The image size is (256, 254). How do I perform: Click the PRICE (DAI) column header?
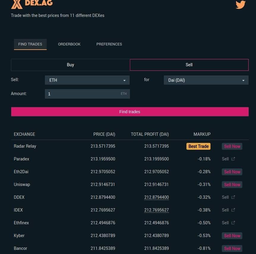coord(104,134)
